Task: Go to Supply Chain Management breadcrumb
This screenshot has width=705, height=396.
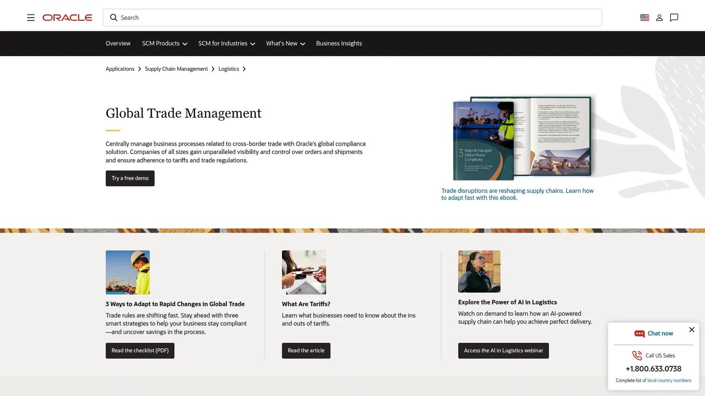Action: point(176,69)
